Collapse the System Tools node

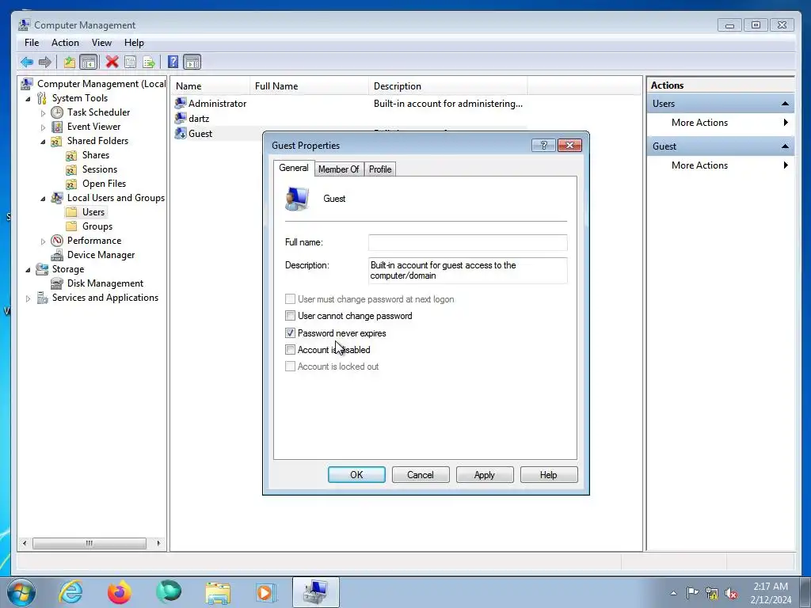(x=28, y=99)
